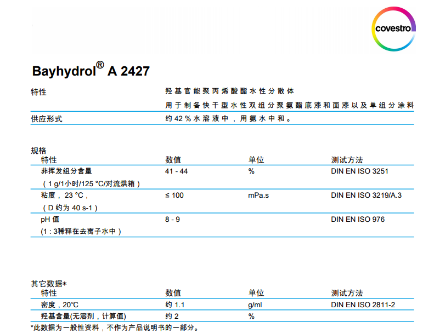The width and height of the screenshot is (434, 333).
Task: Click the 羟基含量(无溶剂，计算值) label
Action: (83, 317)
